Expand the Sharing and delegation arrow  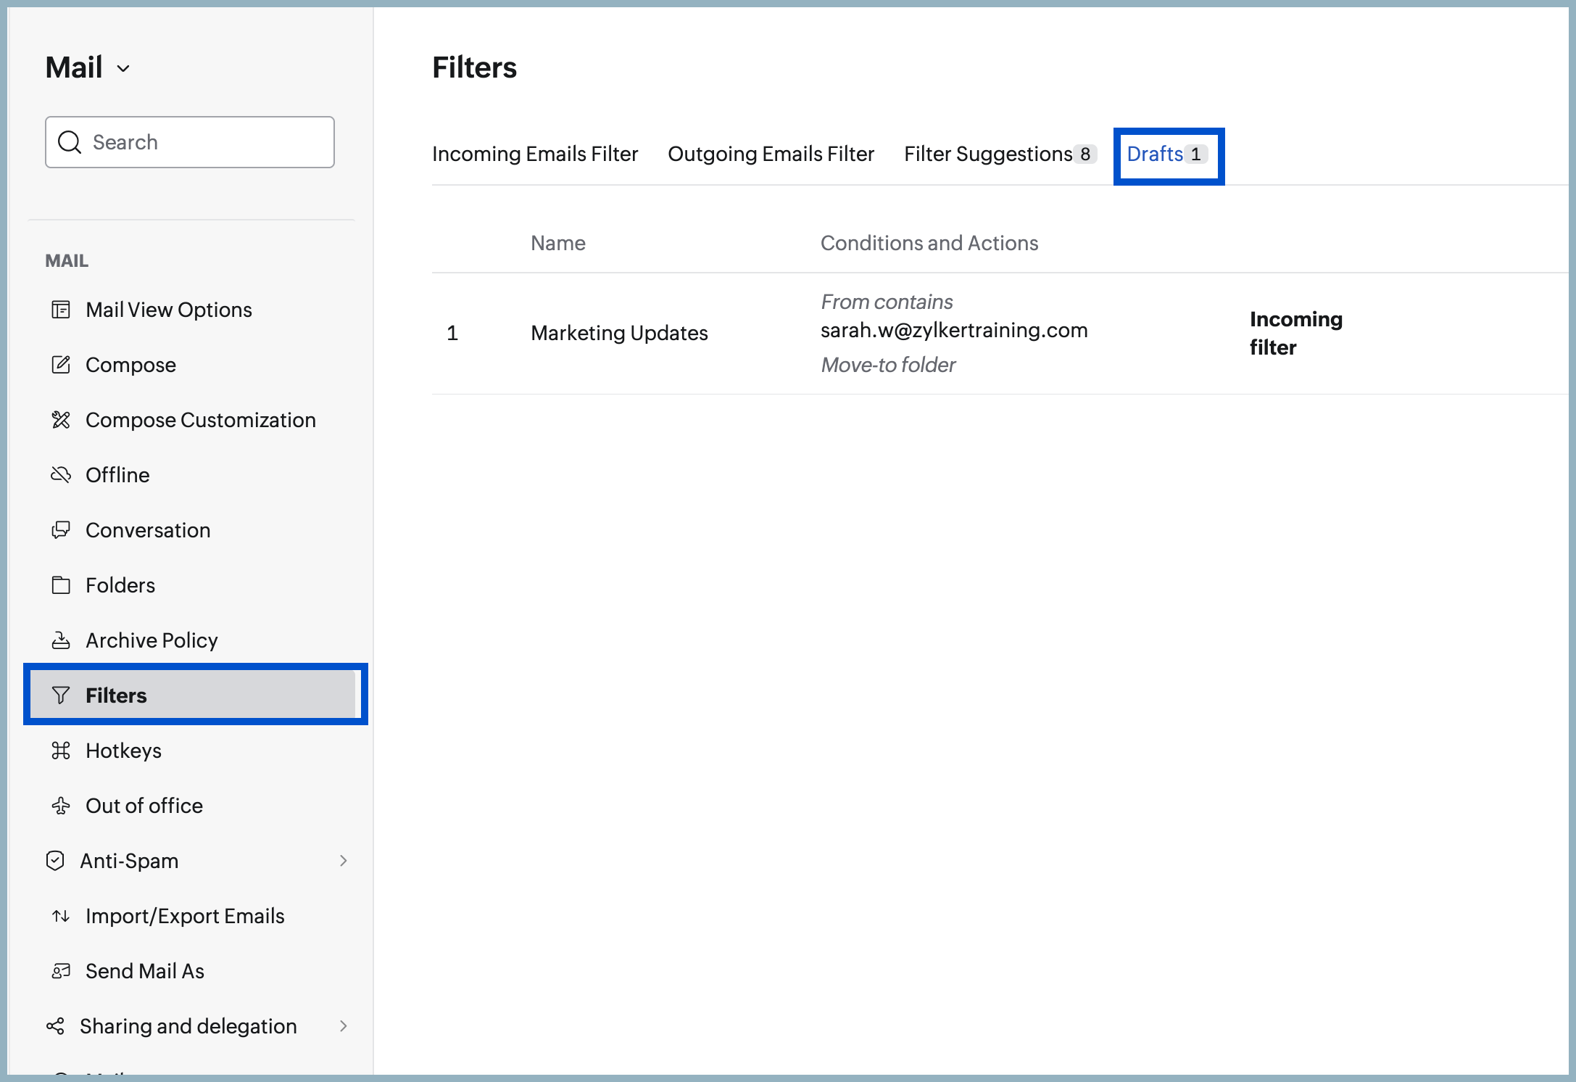pos(344,1026)
